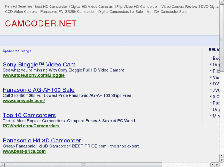Open CCD Video Camera related search
224x167 pixels.
click(21, 12)
